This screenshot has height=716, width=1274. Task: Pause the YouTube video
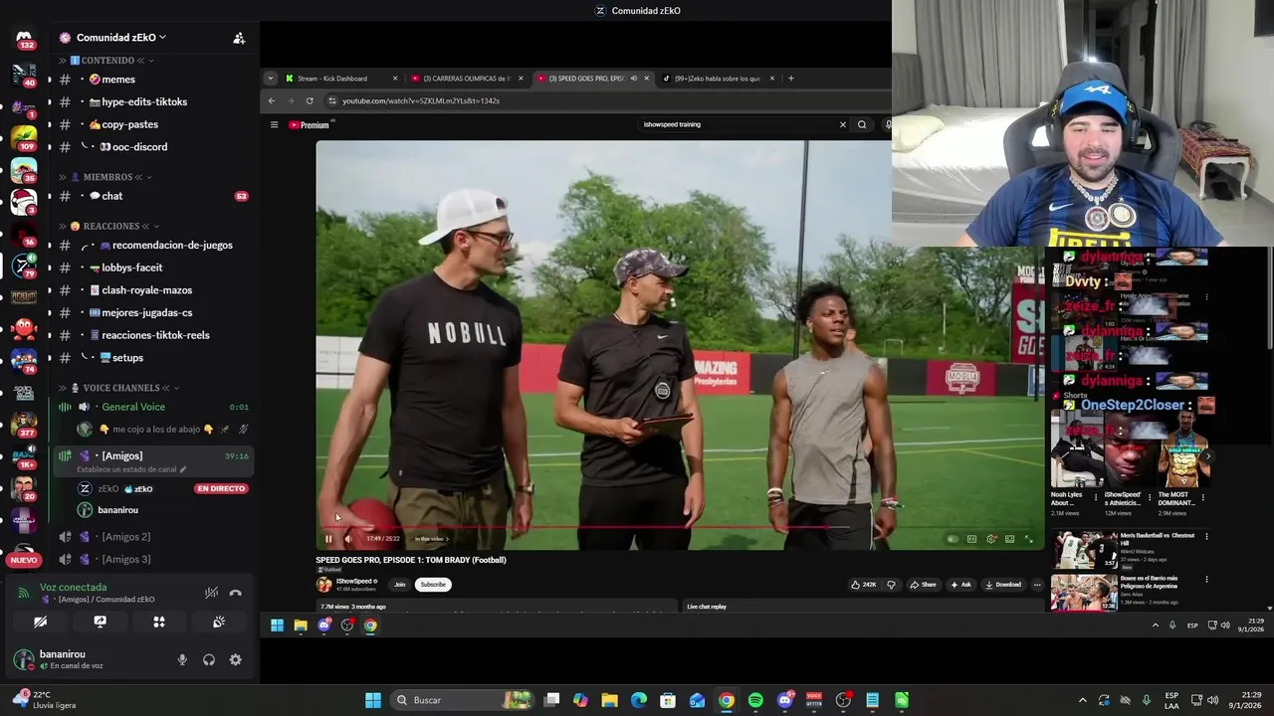(x=328, y=539)
